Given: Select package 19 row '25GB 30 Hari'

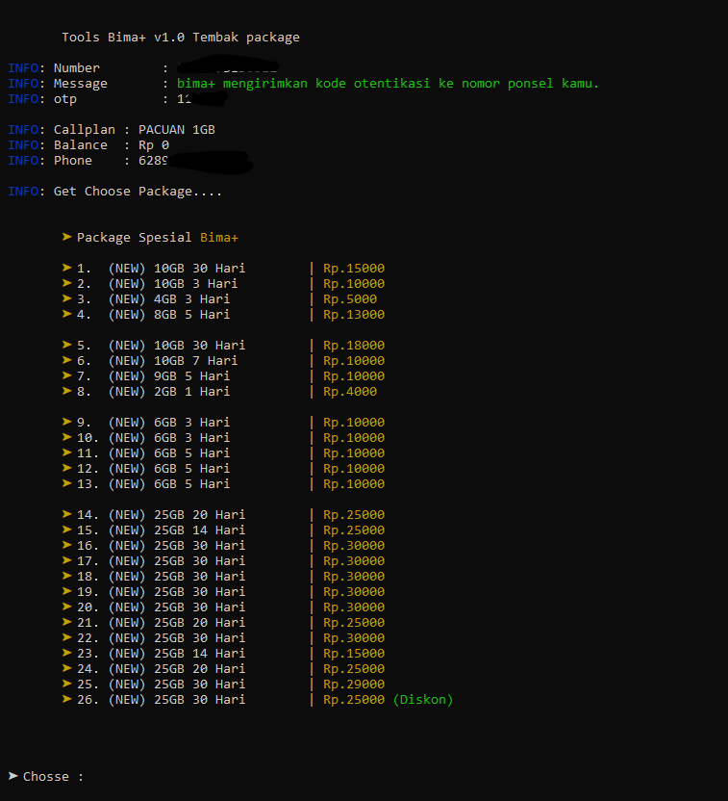Looking at the screenshot, I should point(223,591).
